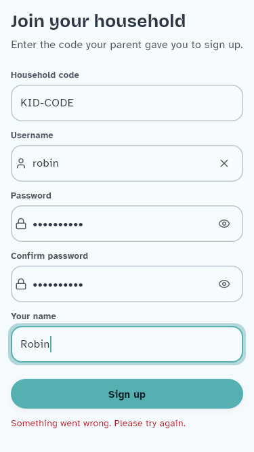
Task: Submit the form with Sign up
Action: (127, 394)
